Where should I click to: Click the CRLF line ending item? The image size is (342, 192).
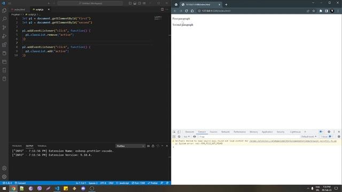point(111,183)
